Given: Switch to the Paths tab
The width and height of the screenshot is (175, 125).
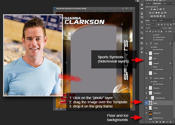Looking at the screenshot, I should coord(161,20).
